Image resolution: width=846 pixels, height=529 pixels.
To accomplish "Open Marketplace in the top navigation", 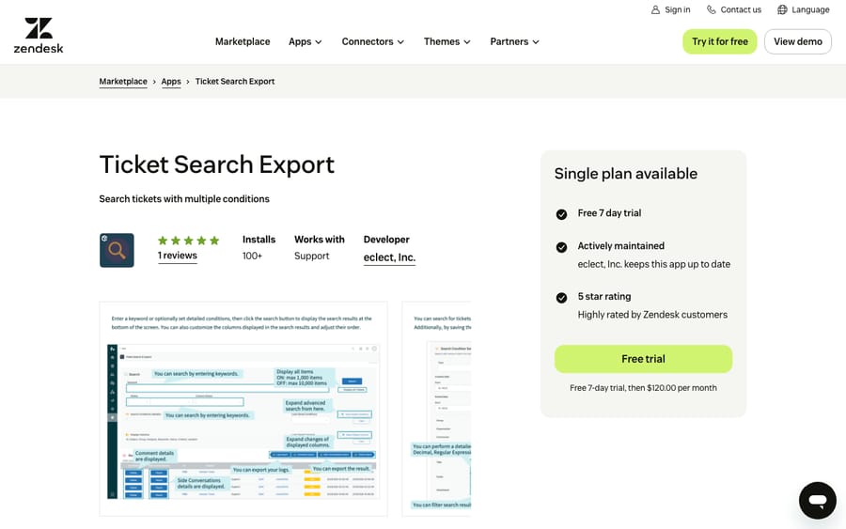I will click(x=243, y=41).
